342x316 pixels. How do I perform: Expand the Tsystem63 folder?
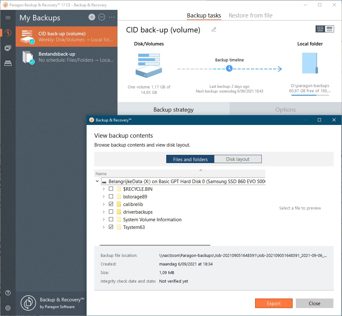click(103, 227)
